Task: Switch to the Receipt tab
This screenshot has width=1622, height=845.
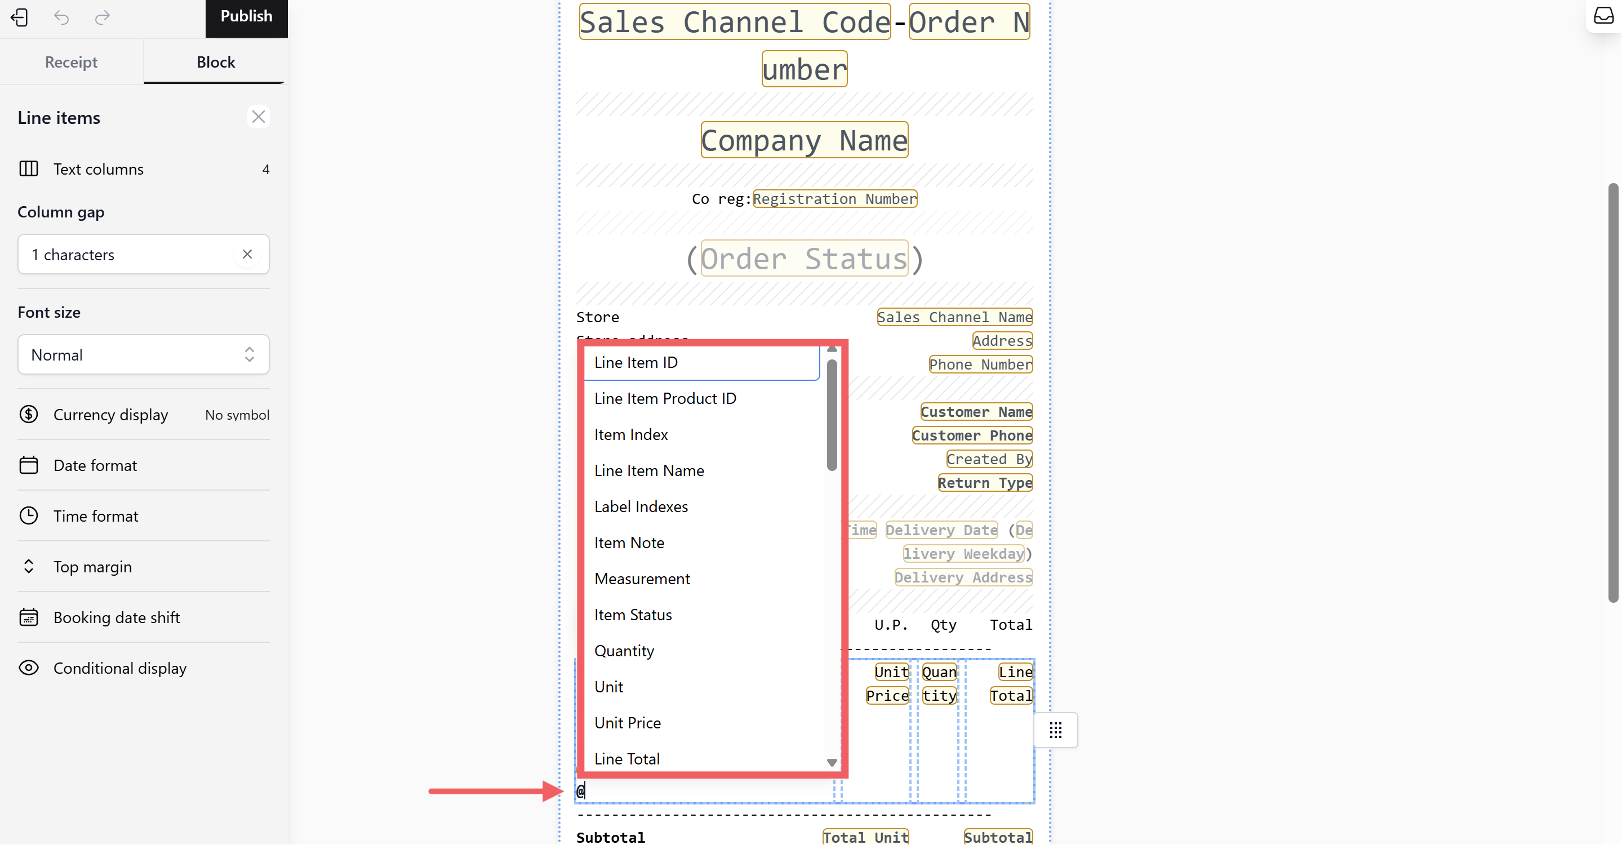Action: 71,62
